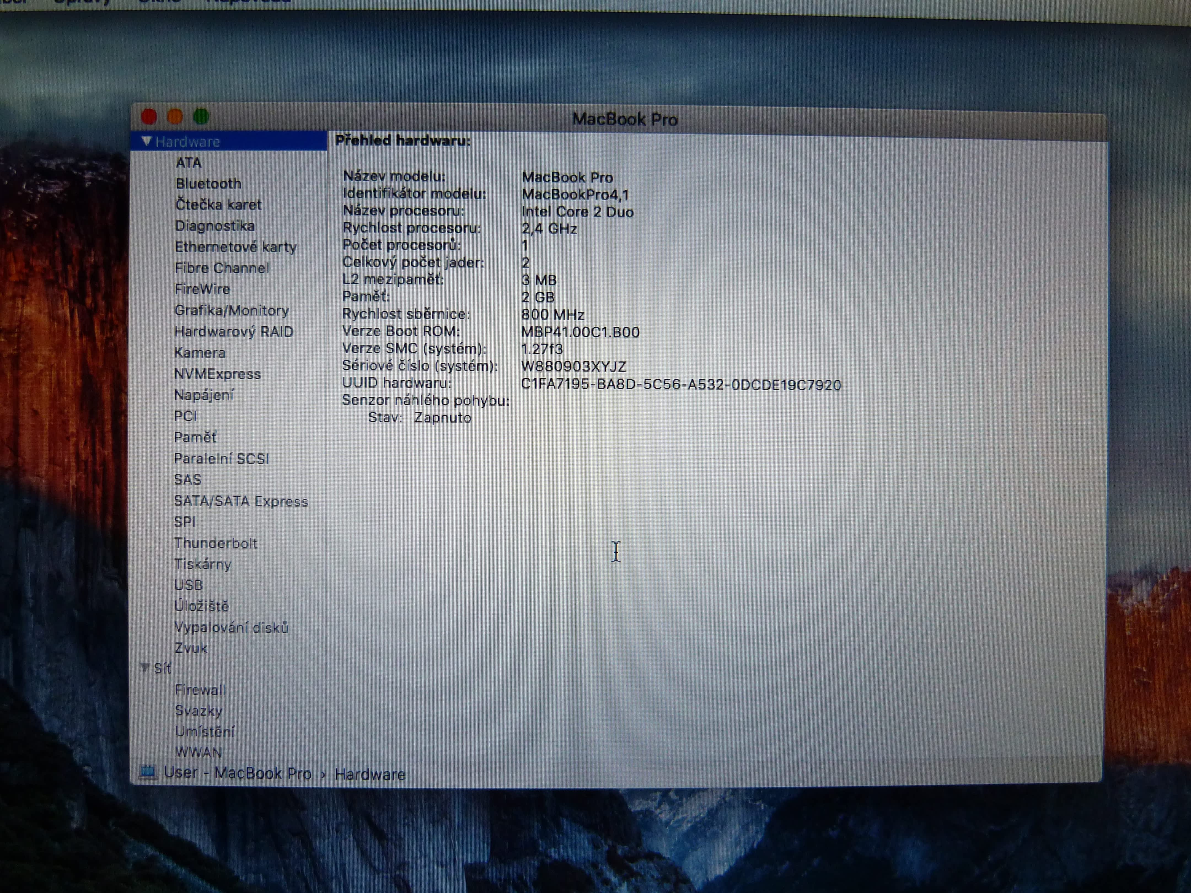Image resolution: width=1191 pixels, height=893 pixels.
Task: Select Ethernetové karty in sidebar
Action: tap(235, 247)
